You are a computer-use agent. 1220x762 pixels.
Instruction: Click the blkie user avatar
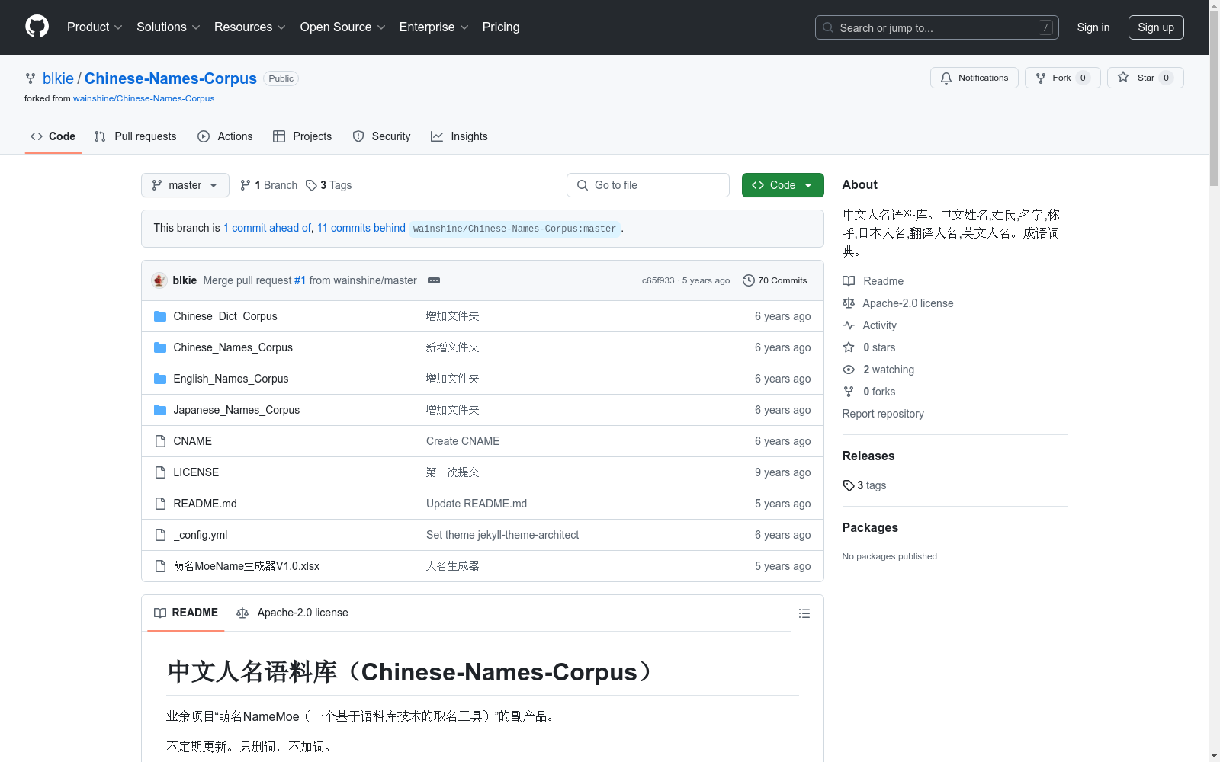pyautogui.click(x=159, y=280)
